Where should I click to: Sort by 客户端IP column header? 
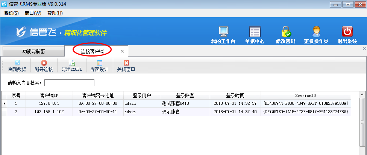(49, 95)
